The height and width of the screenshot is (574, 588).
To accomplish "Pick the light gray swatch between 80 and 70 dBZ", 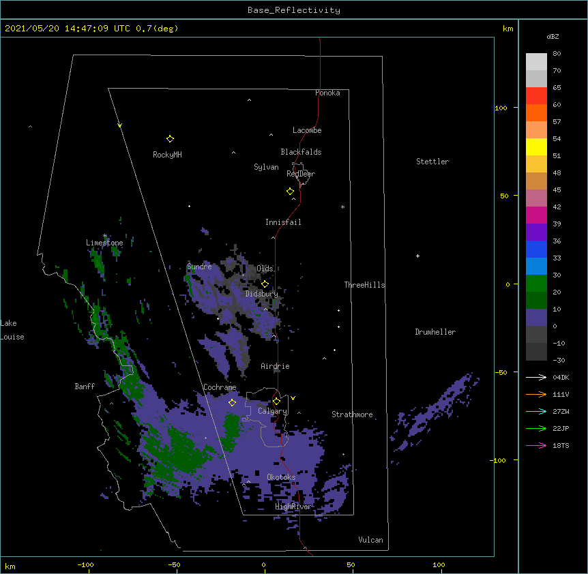I will point(536,62).
